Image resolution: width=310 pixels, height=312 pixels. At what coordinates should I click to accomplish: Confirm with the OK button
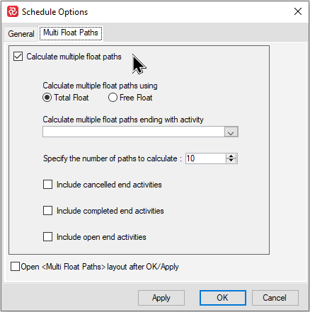[223, 298]
